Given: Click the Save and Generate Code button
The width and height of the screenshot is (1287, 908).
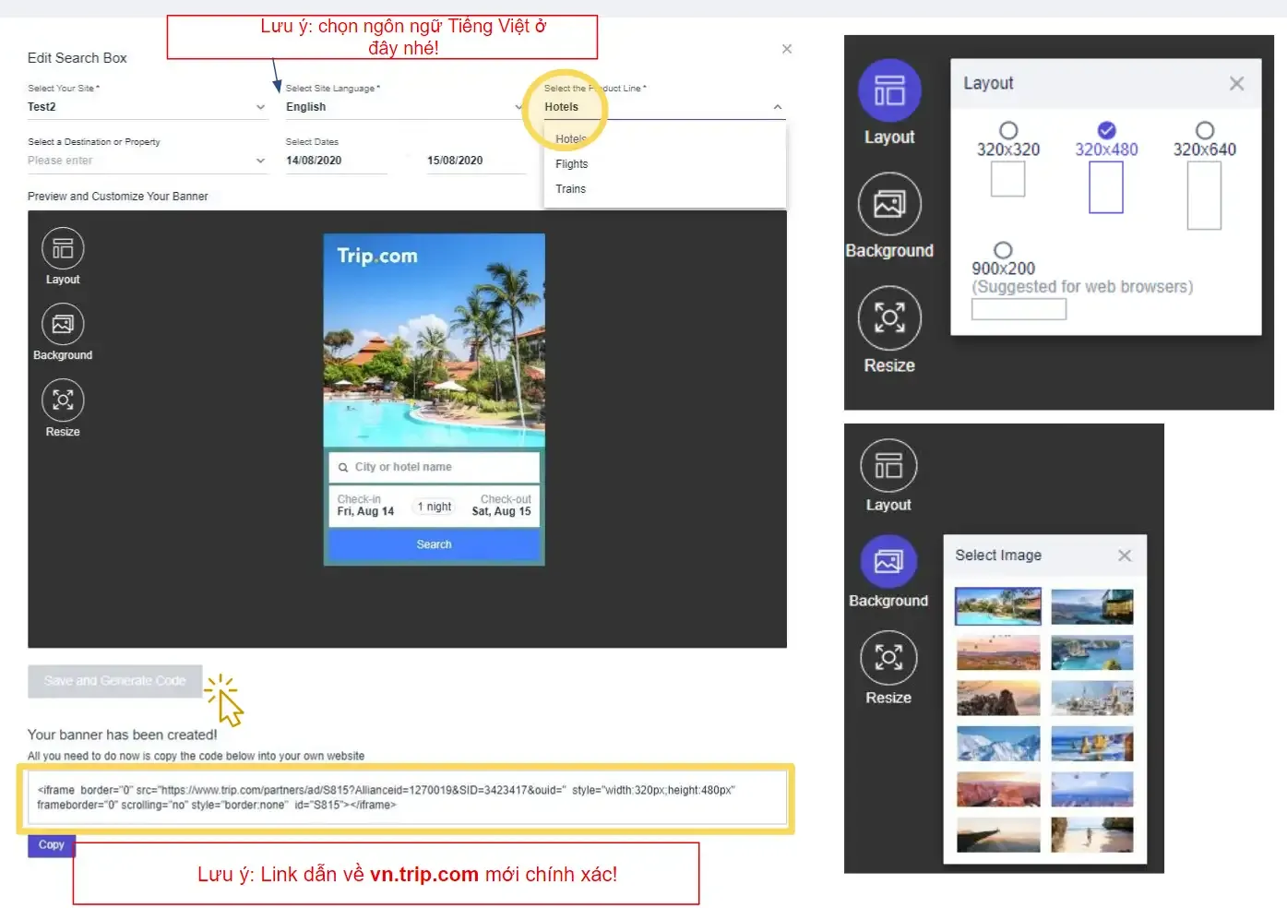Looking at the screenshot, I should 114,681.
